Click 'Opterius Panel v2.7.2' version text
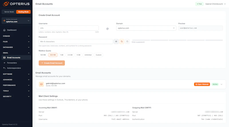Viewport: 229px width, 127px height. [10, 124]
